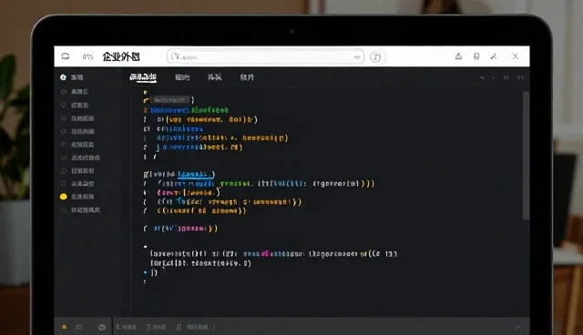Click the second of the four icons at the header's right end
Screen dimensions: 583x335
476,56
